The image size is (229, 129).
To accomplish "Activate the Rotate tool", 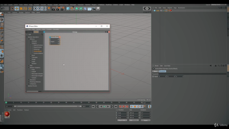I will [25, 9].
